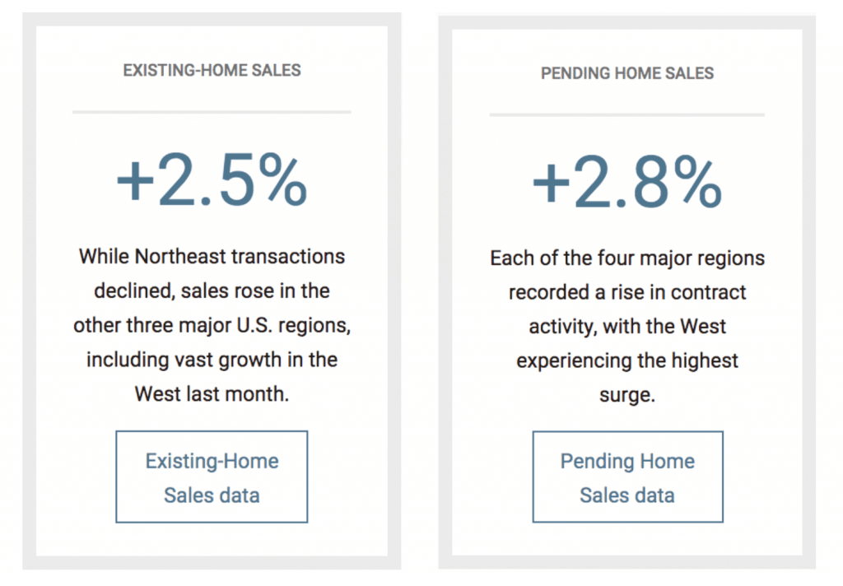Click the divider under Pending Home Sales heading

[x=626, y=114]
